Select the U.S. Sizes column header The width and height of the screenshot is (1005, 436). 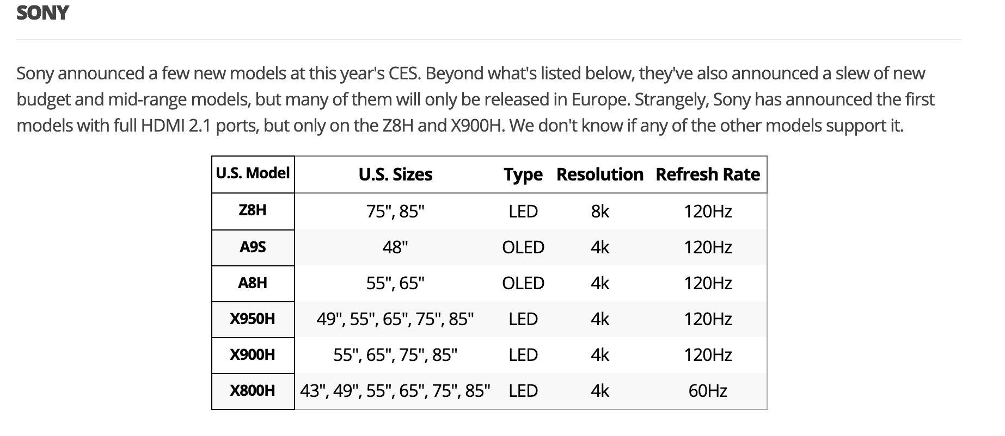click(395, 175)
